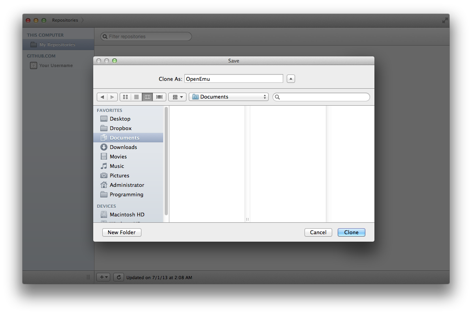
Task: Switch to list view
Action: pyautogui.click(x=136, y=97)
